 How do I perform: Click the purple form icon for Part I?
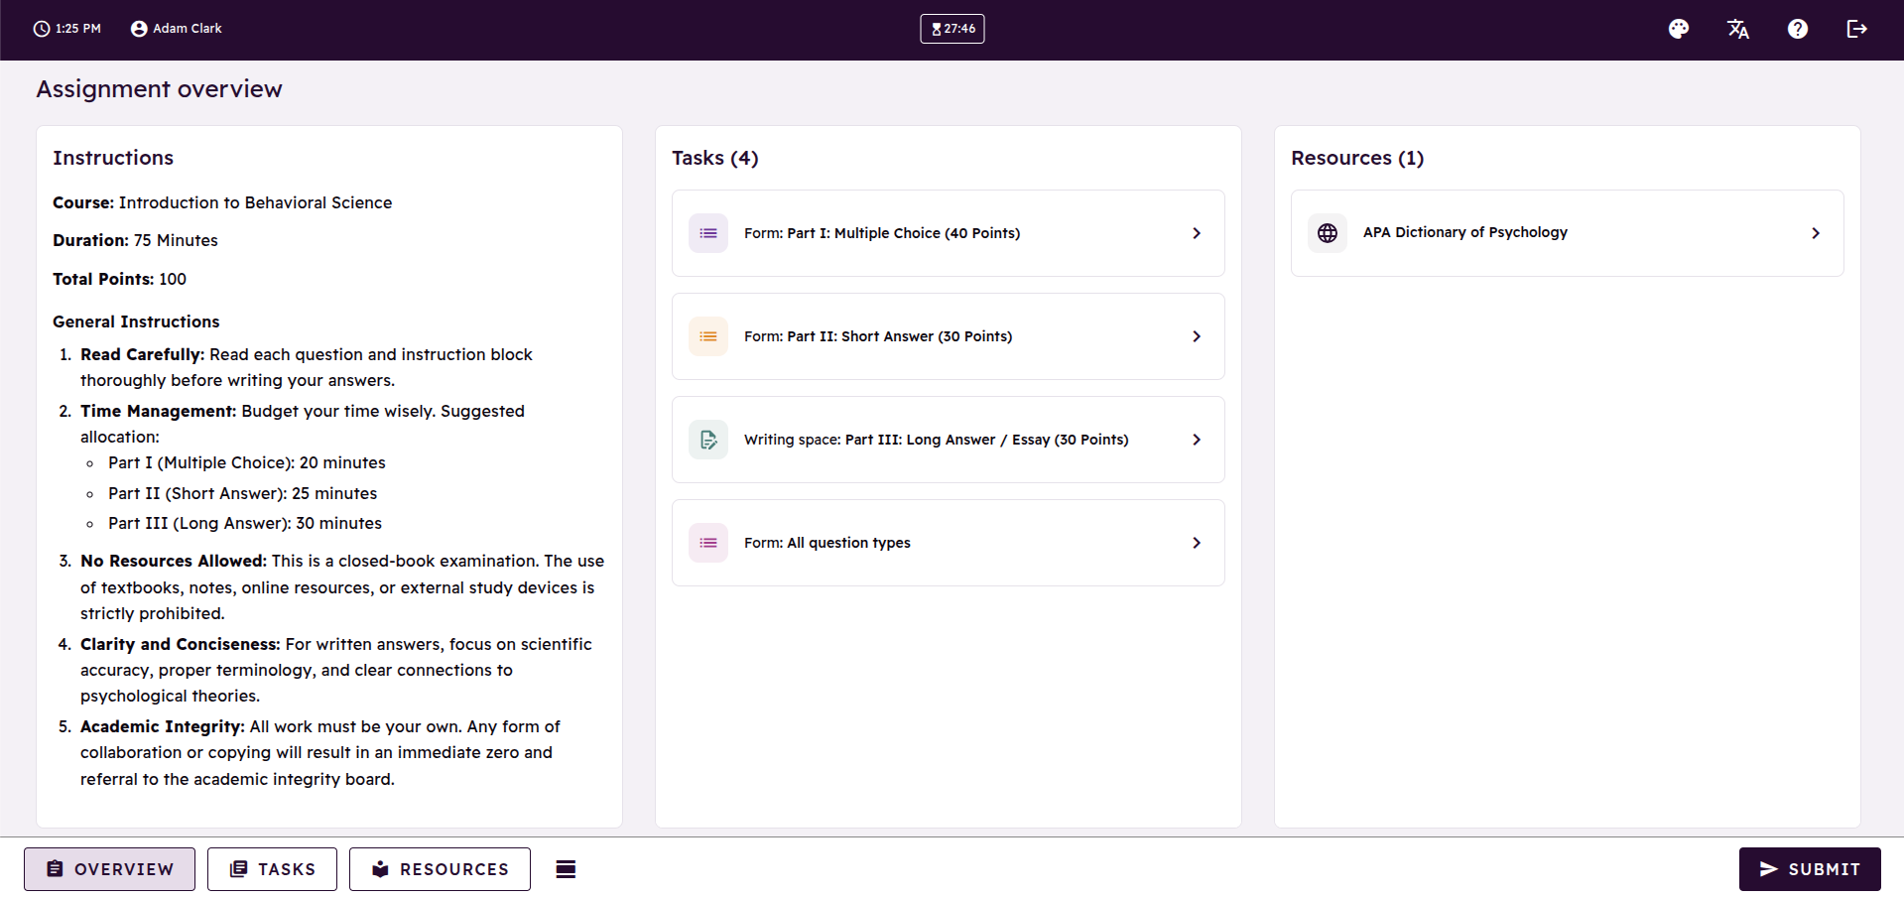[x=708, y=233]
